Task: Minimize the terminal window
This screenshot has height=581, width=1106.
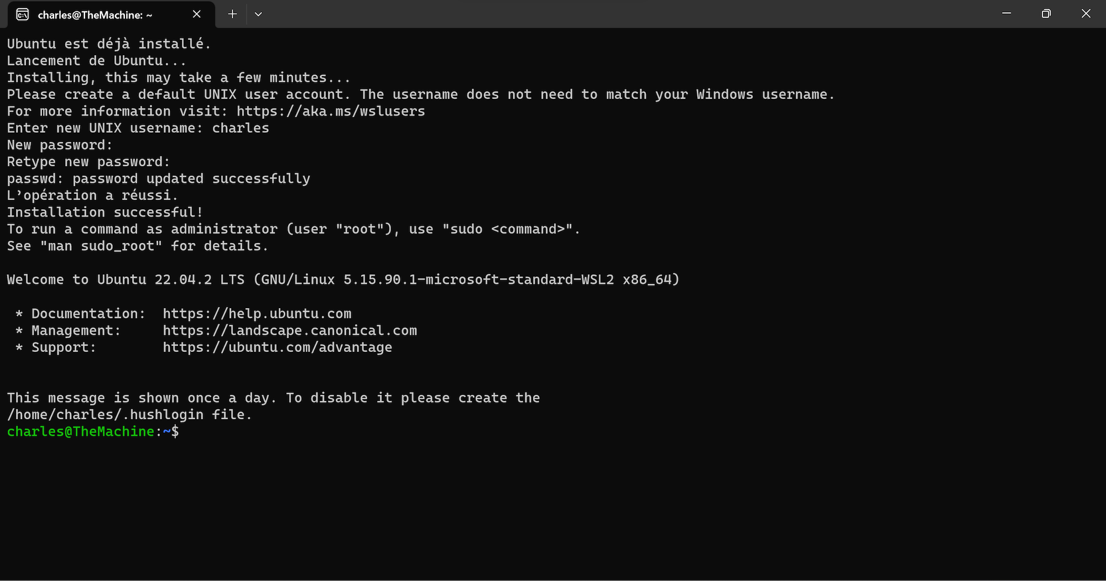Action: point(1006,14)
